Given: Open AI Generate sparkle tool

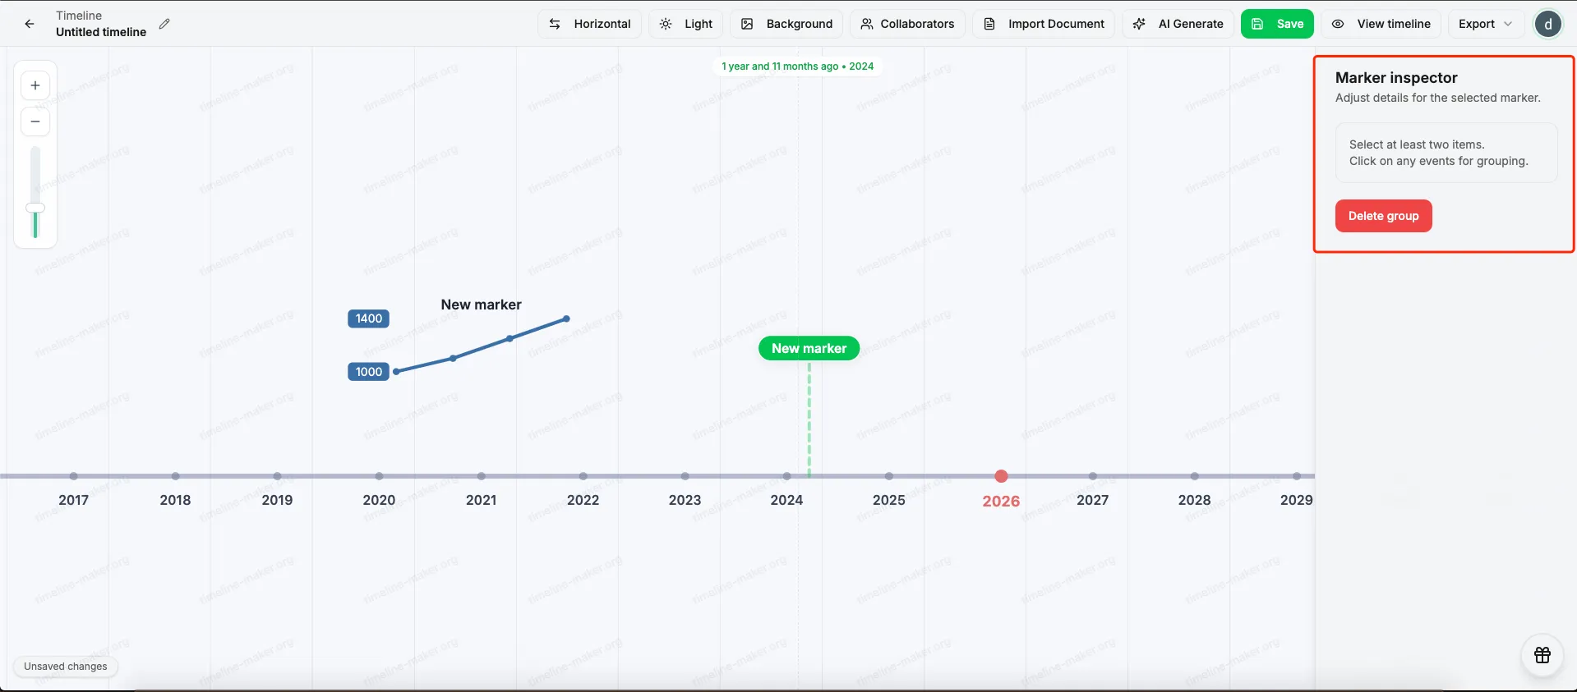Looking at the screenshot, I should tap(1178, 24).
